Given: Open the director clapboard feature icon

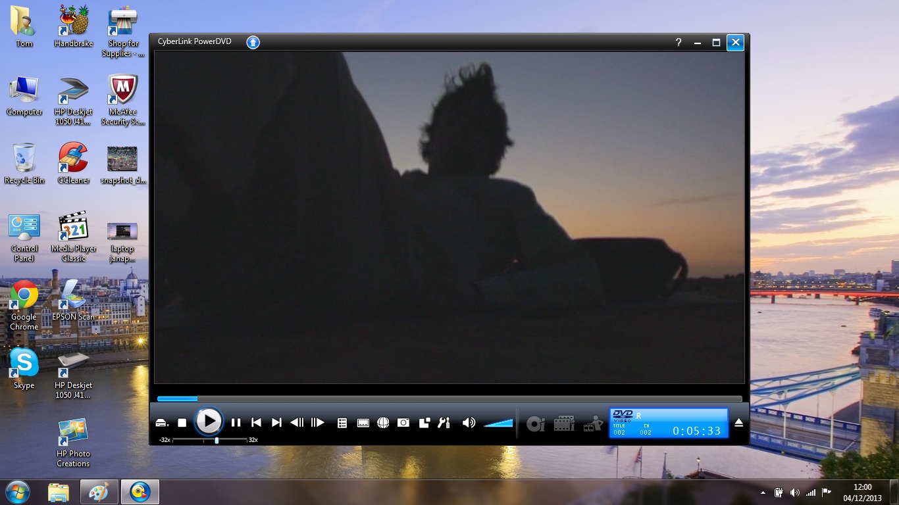Looking at the screenshot, I should [593, 423].
